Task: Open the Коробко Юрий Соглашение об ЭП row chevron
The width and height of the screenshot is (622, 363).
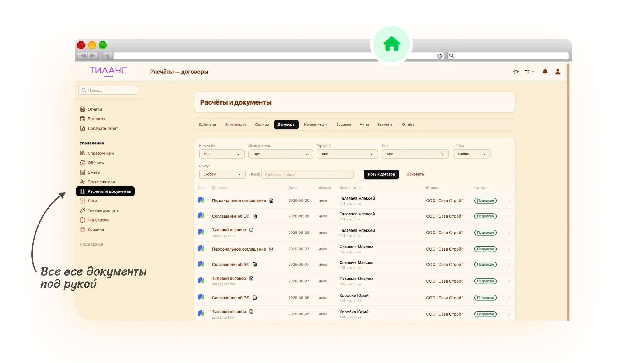Action: [x=509, y=298]
